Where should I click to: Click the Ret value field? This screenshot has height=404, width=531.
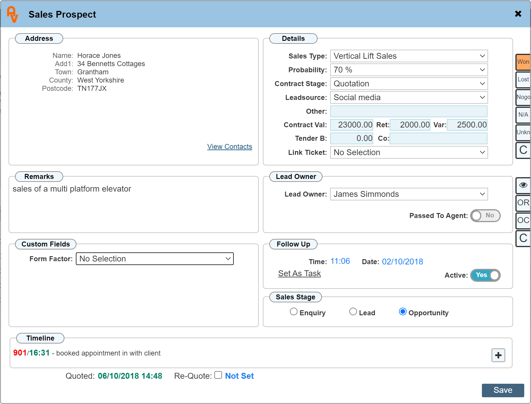(410, 125)
